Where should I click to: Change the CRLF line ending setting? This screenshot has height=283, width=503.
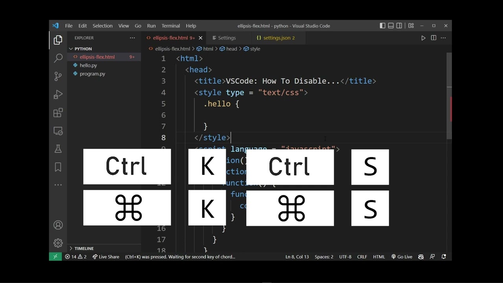362,257
